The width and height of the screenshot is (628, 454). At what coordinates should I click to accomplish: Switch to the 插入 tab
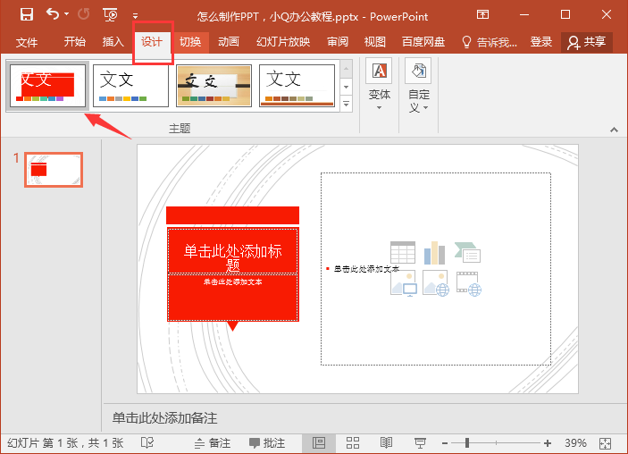pos(113,42)
